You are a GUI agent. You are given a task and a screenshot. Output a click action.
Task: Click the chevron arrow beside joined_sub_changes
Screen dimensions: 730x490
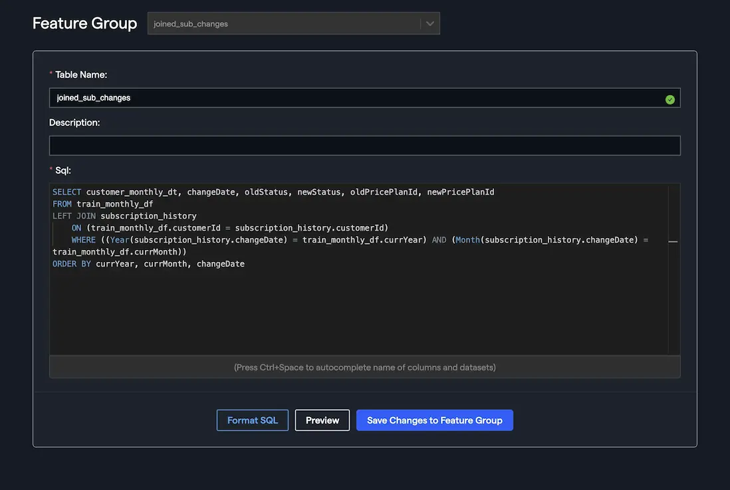(x=430, y=24)
